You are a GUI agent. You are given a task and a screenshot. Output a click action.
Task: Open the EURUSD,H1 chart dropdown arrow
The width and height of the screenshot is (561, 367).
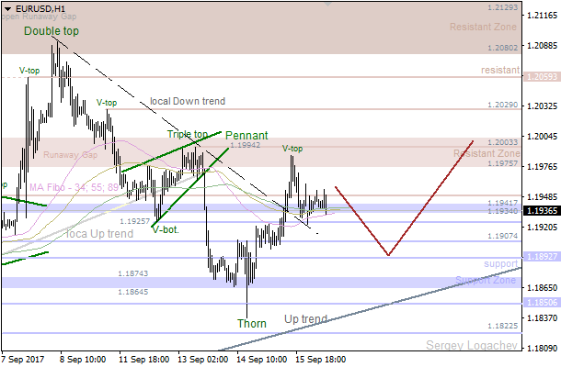[x=7, y=7]
